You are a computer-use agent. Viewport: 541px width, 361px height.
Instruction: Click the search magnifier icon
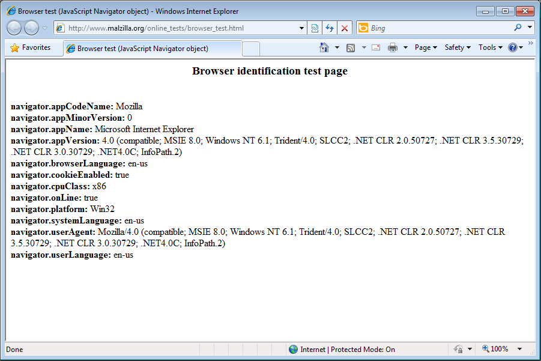pos(518,27)
